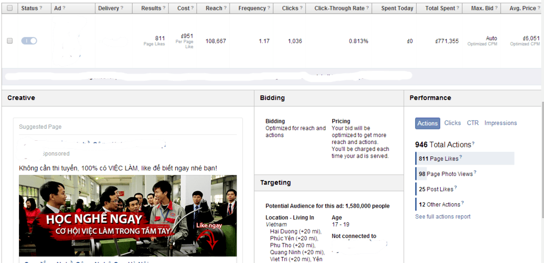Screen dimensions: 544x263
Task: Open help icon beside Clicks column
Action: click(301, 8)
